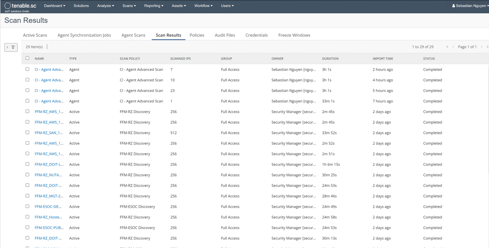Select checkbox for FFM-RZ_SAN_1 scan row

(x=27, y=132)
